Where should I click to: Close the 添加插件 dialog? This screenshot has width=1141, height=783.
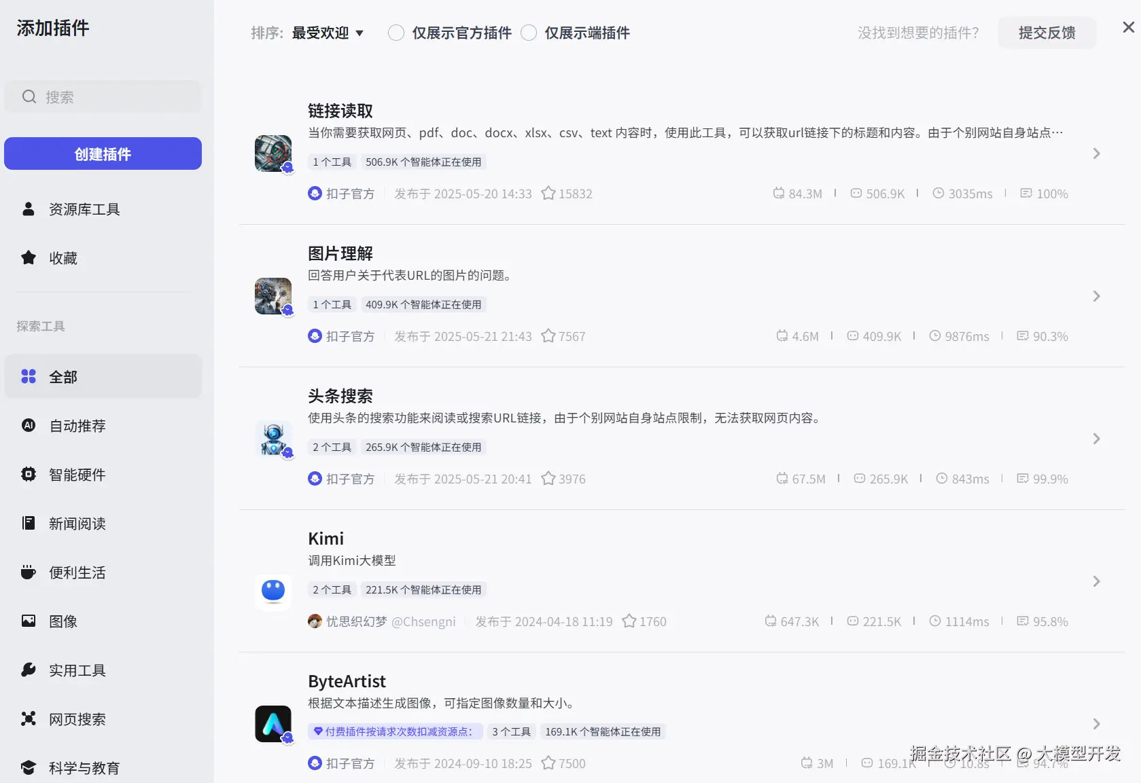(1128, 27)
